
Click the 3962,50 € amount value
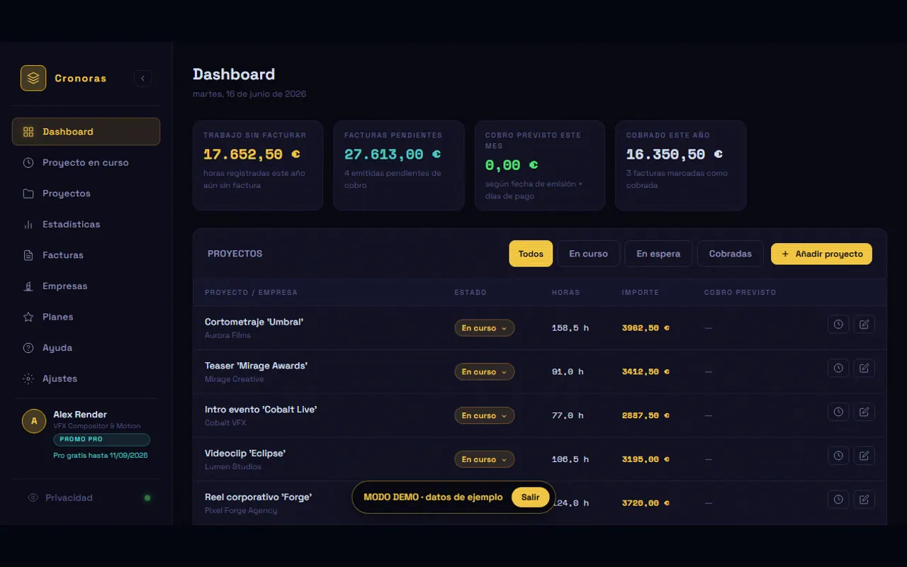[x=646, y=328]
